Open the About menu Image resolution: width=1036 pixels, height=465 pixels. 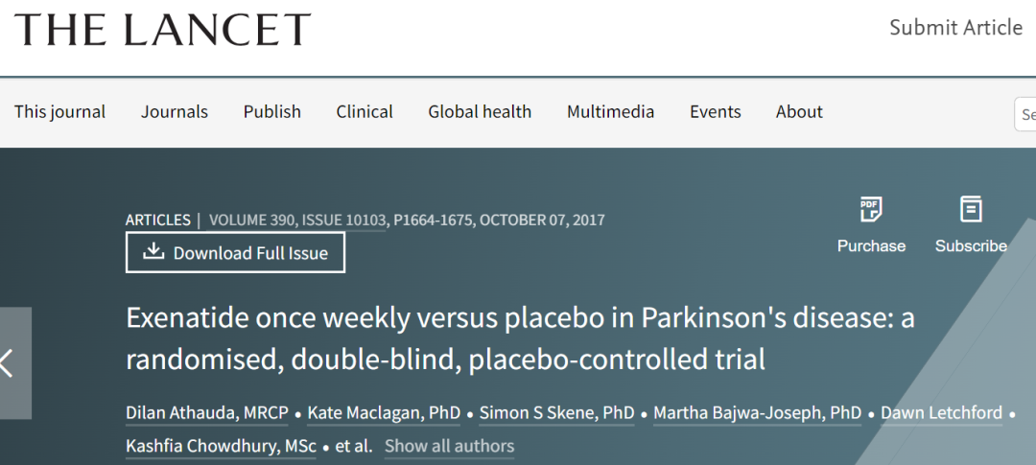pos(799,111)
